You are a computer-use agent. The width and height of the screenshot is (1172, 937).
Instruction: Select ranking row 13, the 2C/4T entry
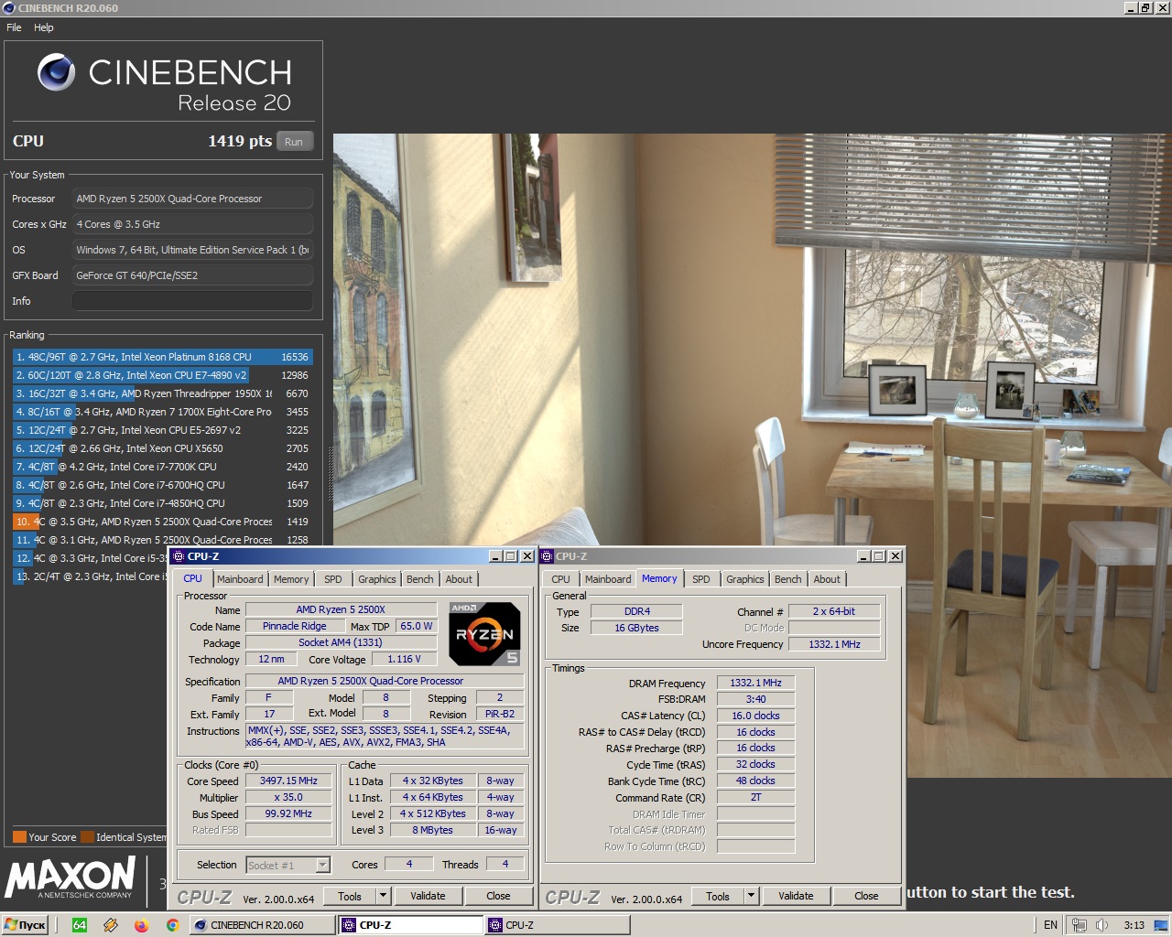click(x=90, y=576)
